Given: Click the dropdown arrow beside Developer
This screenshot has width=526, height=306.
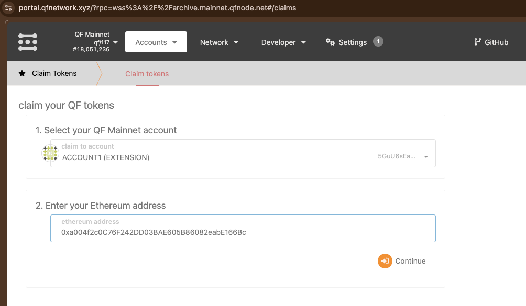Looking at the screenshot, I should [304, 43].
